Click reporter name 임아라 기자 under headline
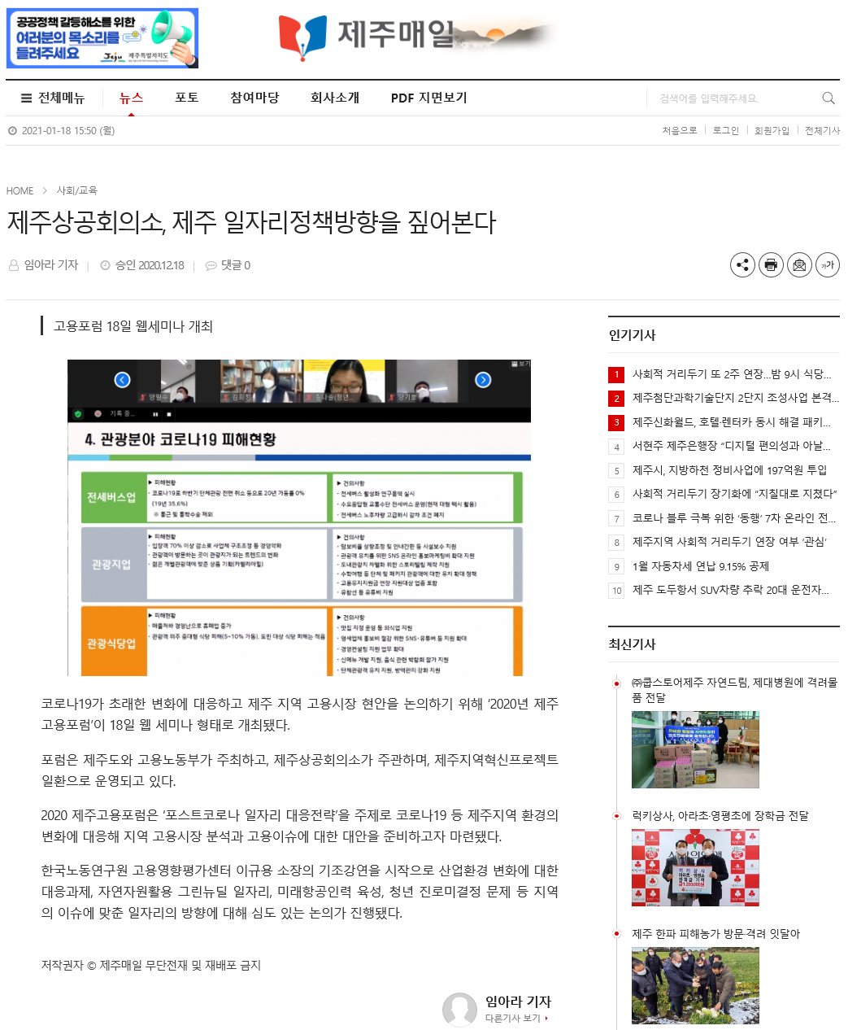The width and height of the screenshot is (848, 1030). click(51, 265)
